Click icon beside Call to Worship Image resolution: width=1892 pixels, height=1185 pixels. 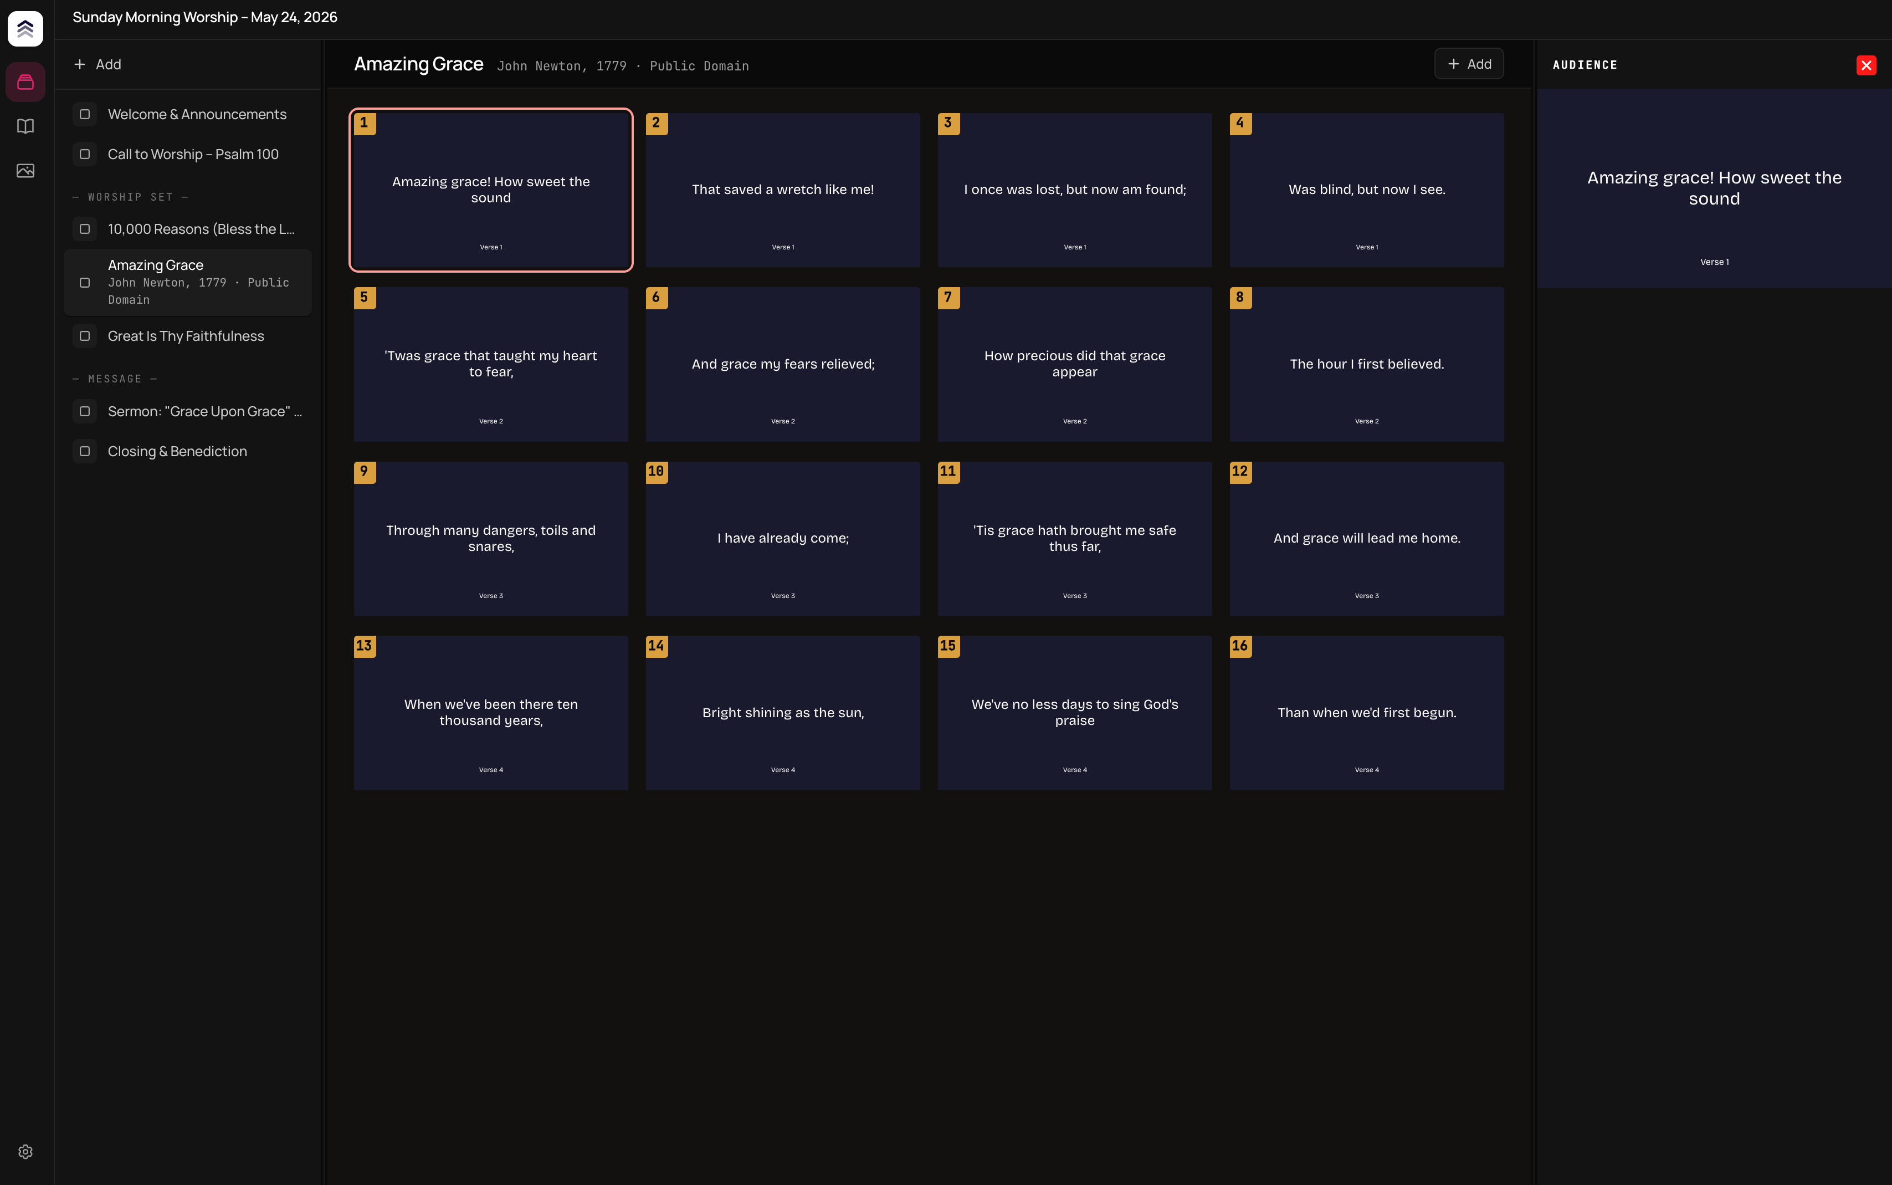tap(85, 155)
